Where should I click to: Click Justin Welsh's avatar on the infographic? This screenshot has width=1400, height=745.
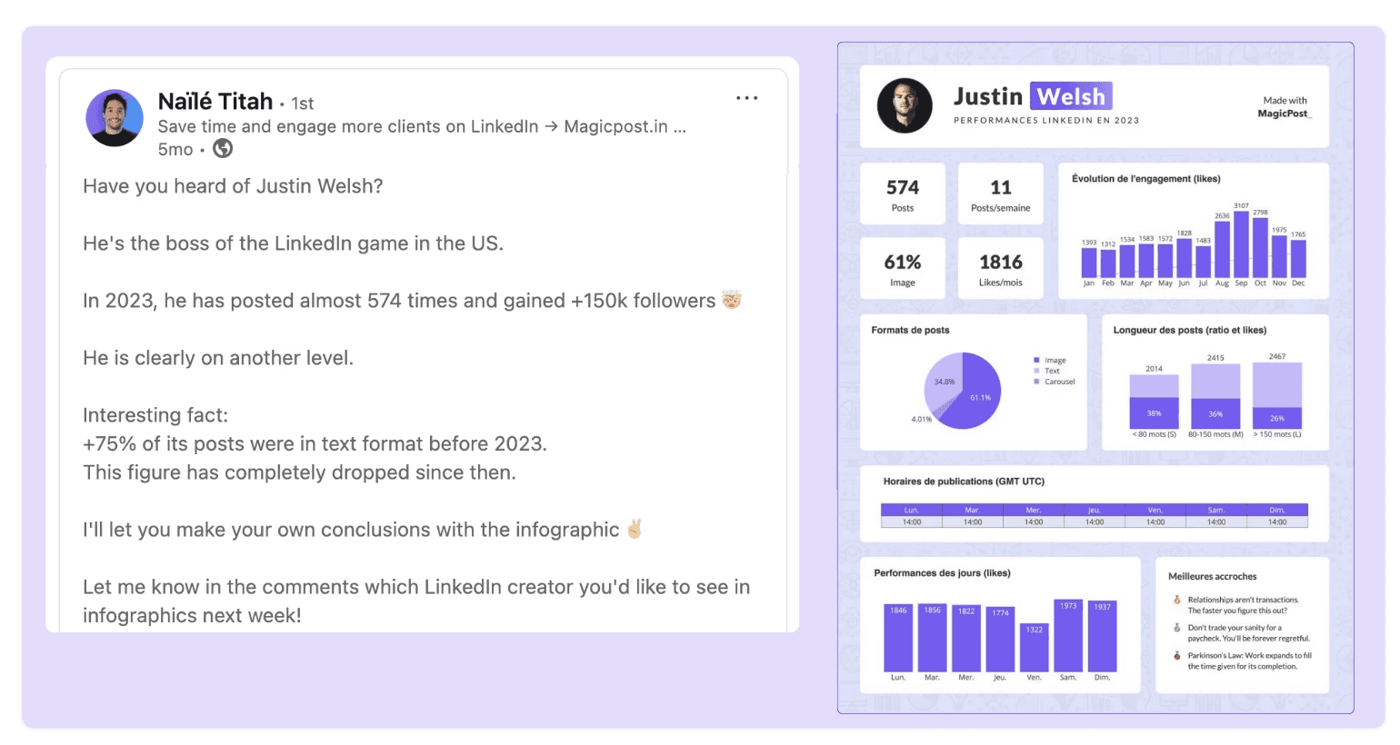[x=905, y=105]
